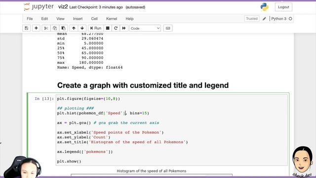Click the Python logo icon

tap(264, 7)
